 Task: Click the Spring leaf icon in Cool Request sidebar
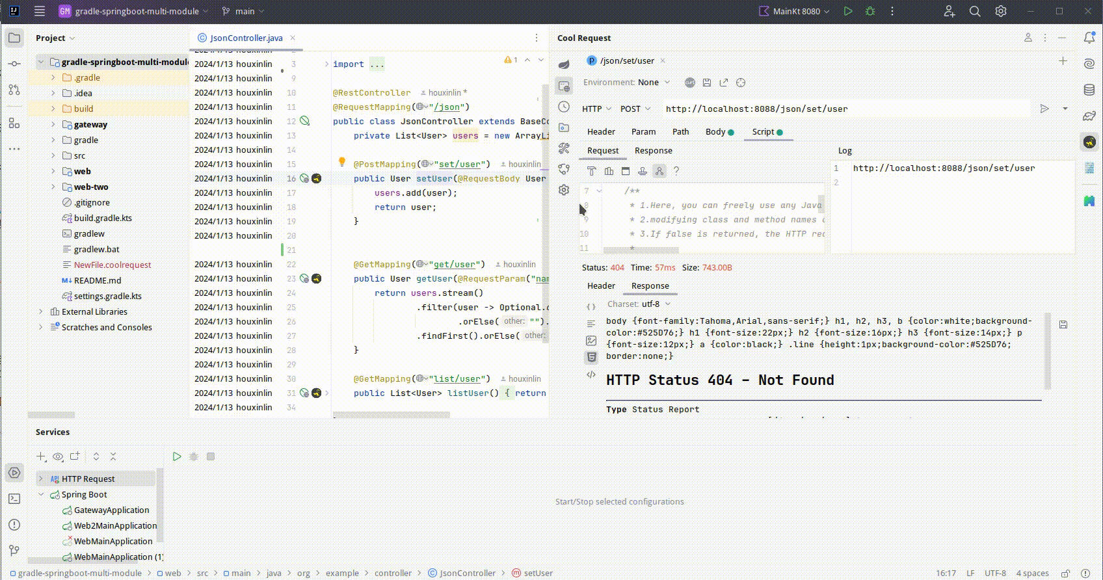click(564, 64)
